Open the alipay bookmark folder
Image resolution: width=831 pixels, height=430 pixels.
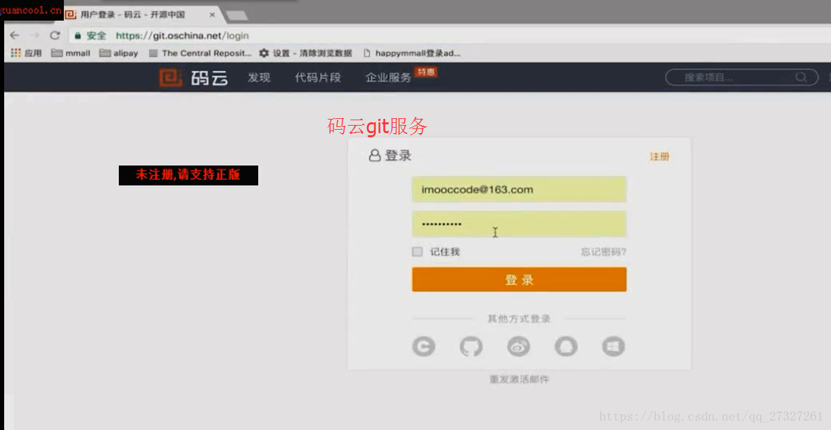(119, 53)
